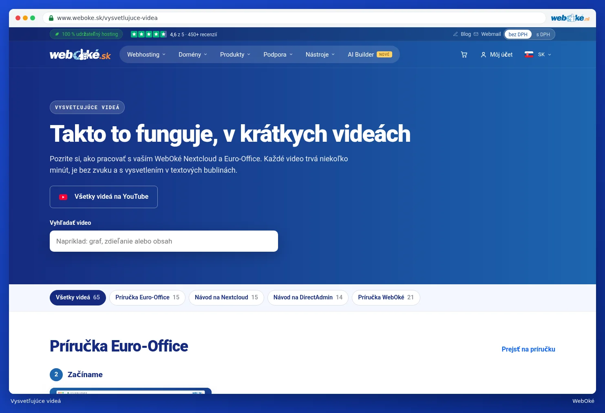The image size is (605, 413).
Task: Open the Produkty dropdown menu
Action: pos(235,55)
